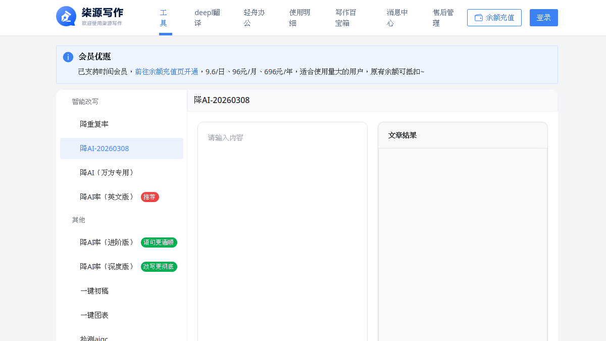
Task: Click the 会员优惠 banner title
Action: pos(94,57)
